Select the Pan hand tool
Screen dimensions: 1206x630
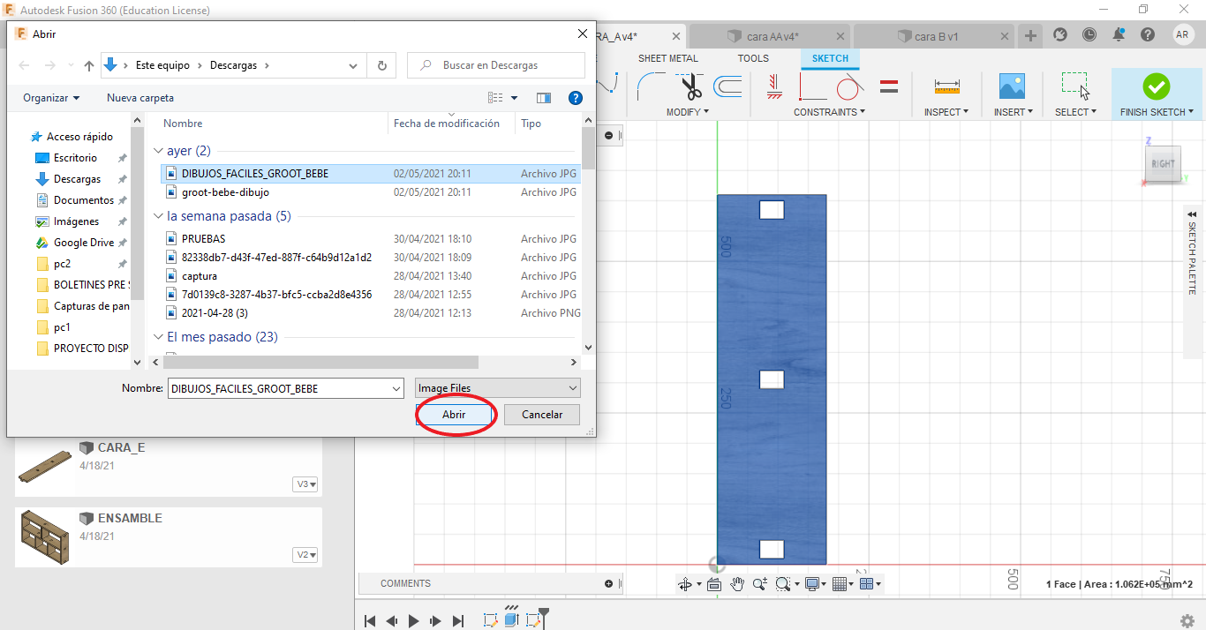pos(737,584)
